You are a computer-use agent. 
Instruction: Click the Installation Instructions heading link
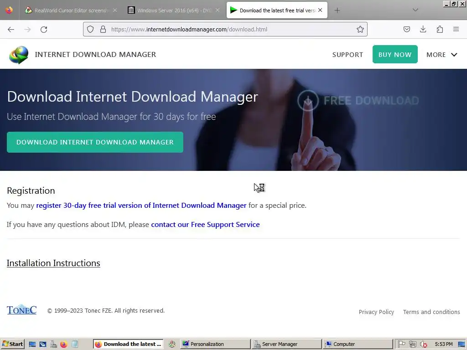[53, 263]
